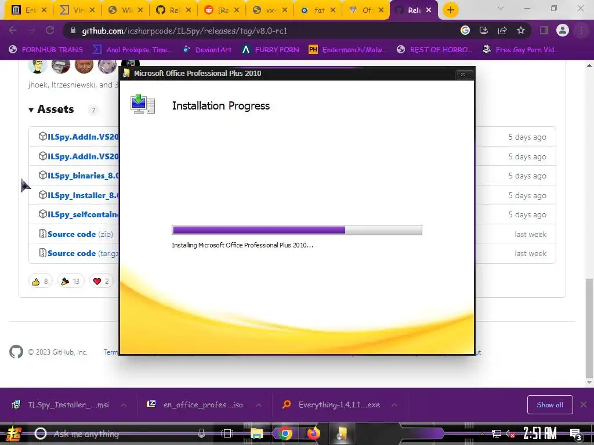
Task: Click the Office setup icon in the taskbar
Action: tap(341, 433)
